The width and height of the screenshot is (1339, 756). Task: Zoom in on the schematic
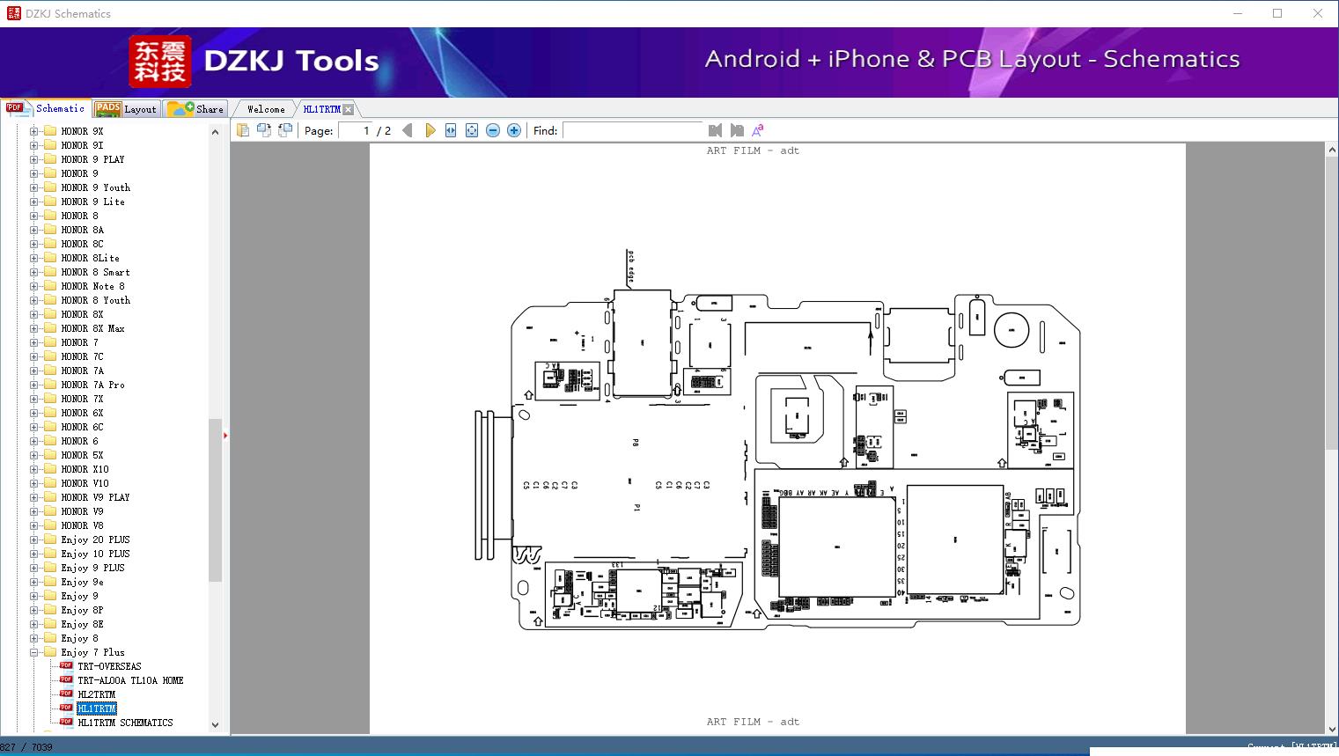pyautogui.click(x=514, y=130)
